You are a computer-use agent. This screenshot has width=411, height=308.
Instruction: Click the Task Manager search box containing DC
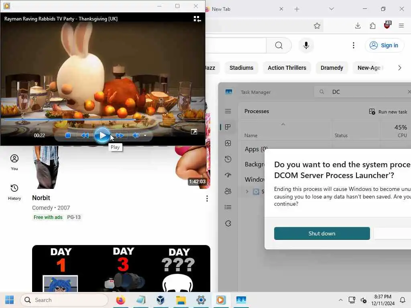pos(362,92)
